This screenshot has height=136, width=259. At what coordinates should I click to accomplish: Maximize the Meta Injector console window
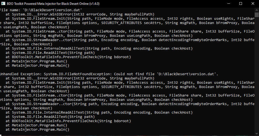pos(241,4)
